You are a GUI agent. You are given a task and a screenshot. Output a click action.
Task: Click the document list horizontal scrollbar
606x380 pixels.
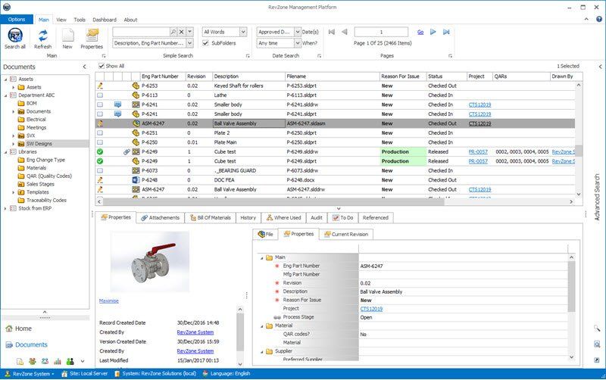(273, 201)
